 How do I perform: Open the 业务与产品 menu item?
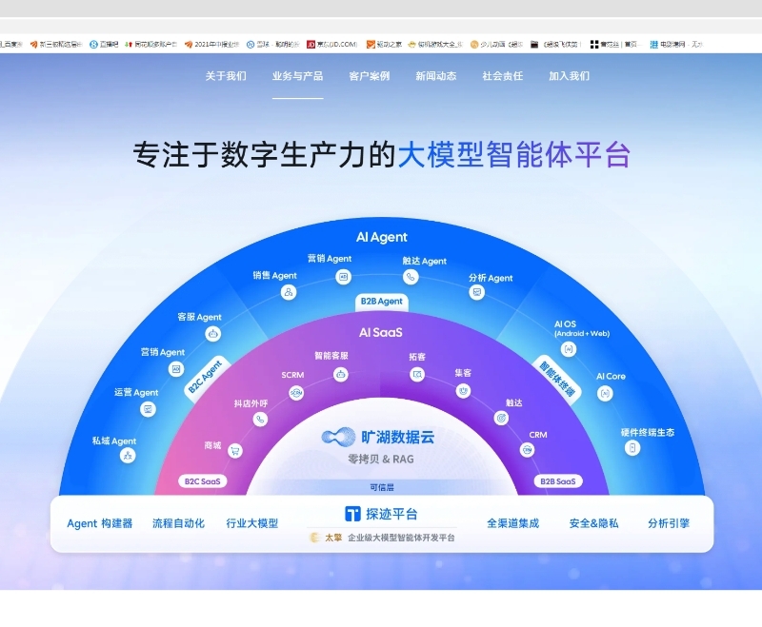[x=297, y=76]
